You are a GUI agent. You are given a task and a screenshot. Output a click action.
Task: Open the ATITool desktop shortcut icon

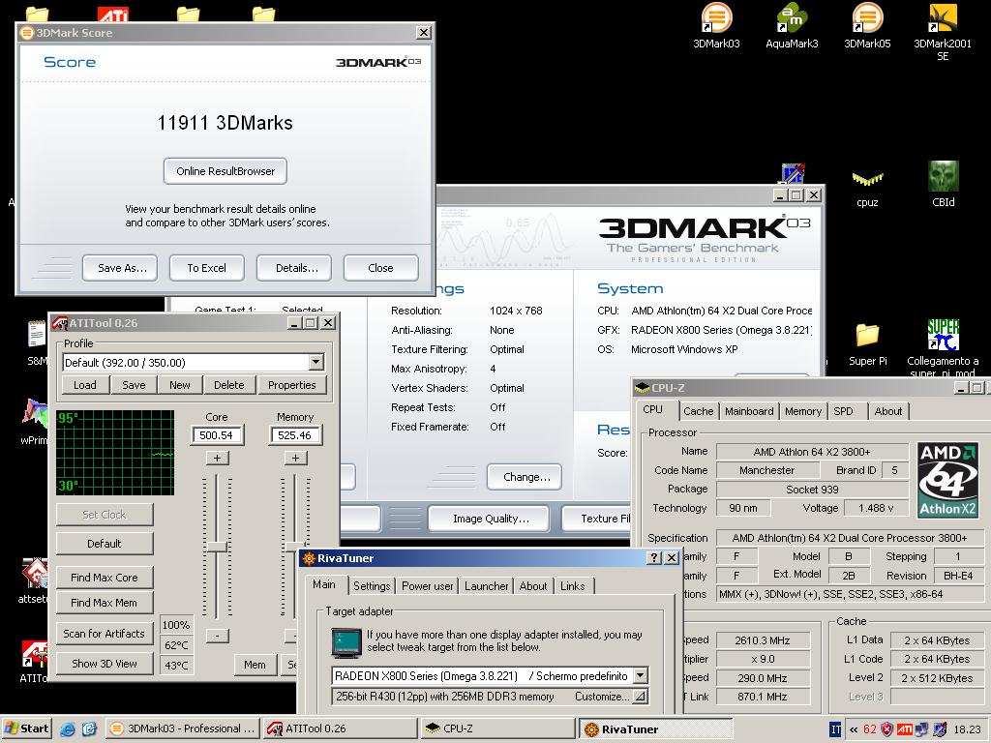34,661
